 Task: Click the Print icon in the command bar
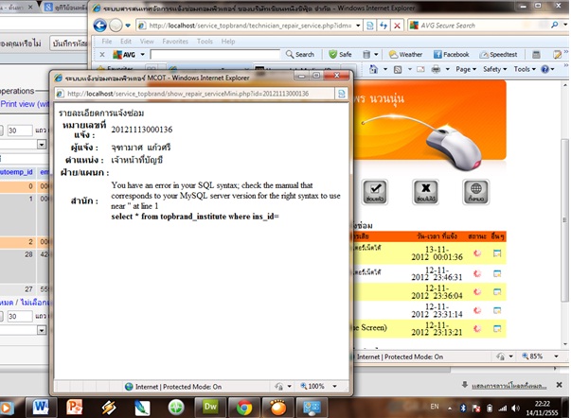[x=436, y=69]
